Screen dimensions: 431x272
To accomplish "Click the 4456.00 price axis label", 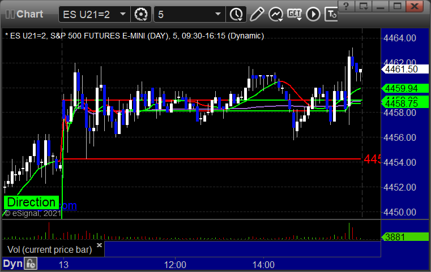I will coord(400,137).
